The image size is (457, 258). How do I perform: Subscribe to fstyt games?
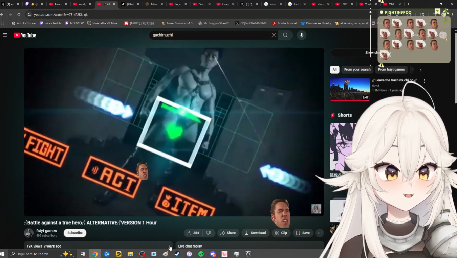point(75,233)
